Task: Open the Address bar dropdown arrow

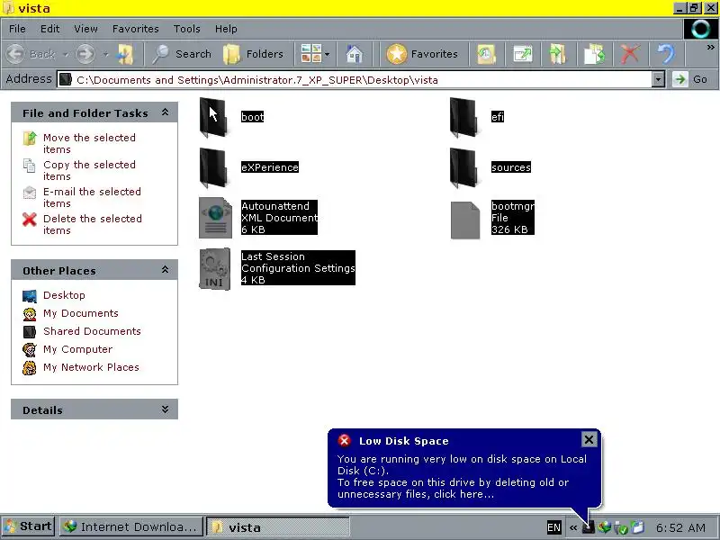Action: pyautogui.click(x=658, y=79)
